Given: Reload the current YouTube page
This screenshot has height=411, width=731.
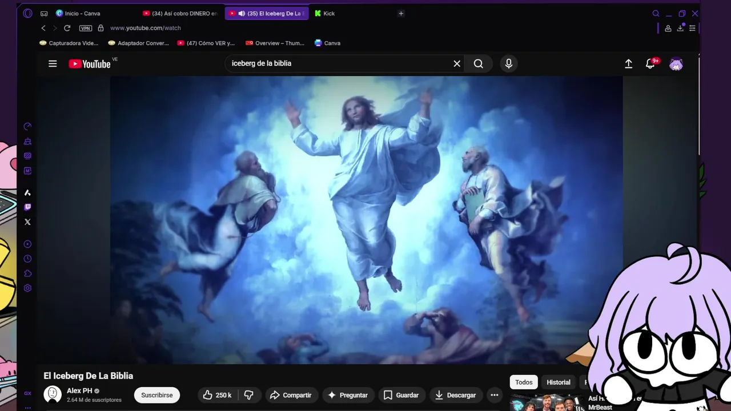Looking at the screenshot, I should pos(67,28).
